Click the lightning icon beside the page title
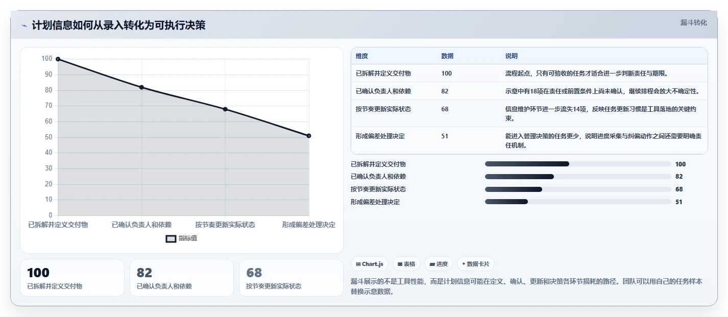This screenshot has width=728, height=317. coord(24,26)
